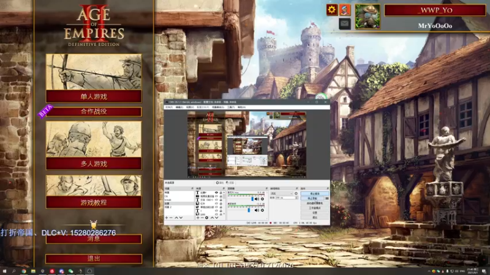The width and height of the screenshot is (490, 275).
Task: Select the CA scene in OBS
Action: pyautogui.click(x=166, y=196)
